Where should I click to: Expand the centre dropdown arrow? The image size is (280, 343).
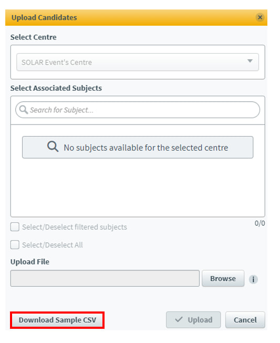tap(250, 61)
